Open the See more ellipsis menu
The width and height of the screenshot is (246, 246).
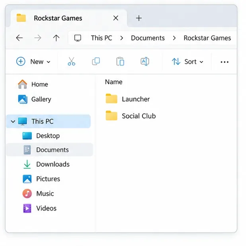(x=225, y=62)
